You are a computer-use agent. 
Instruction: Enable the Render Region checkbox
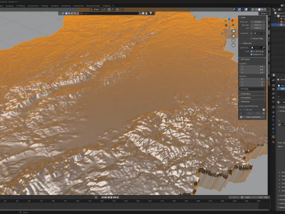tap(252, 39)
